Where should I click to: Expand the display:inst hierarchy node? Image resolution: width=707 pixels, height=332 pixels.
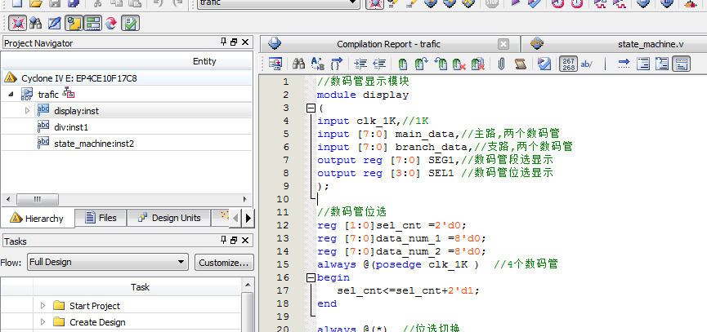click(x=27, y=111)
